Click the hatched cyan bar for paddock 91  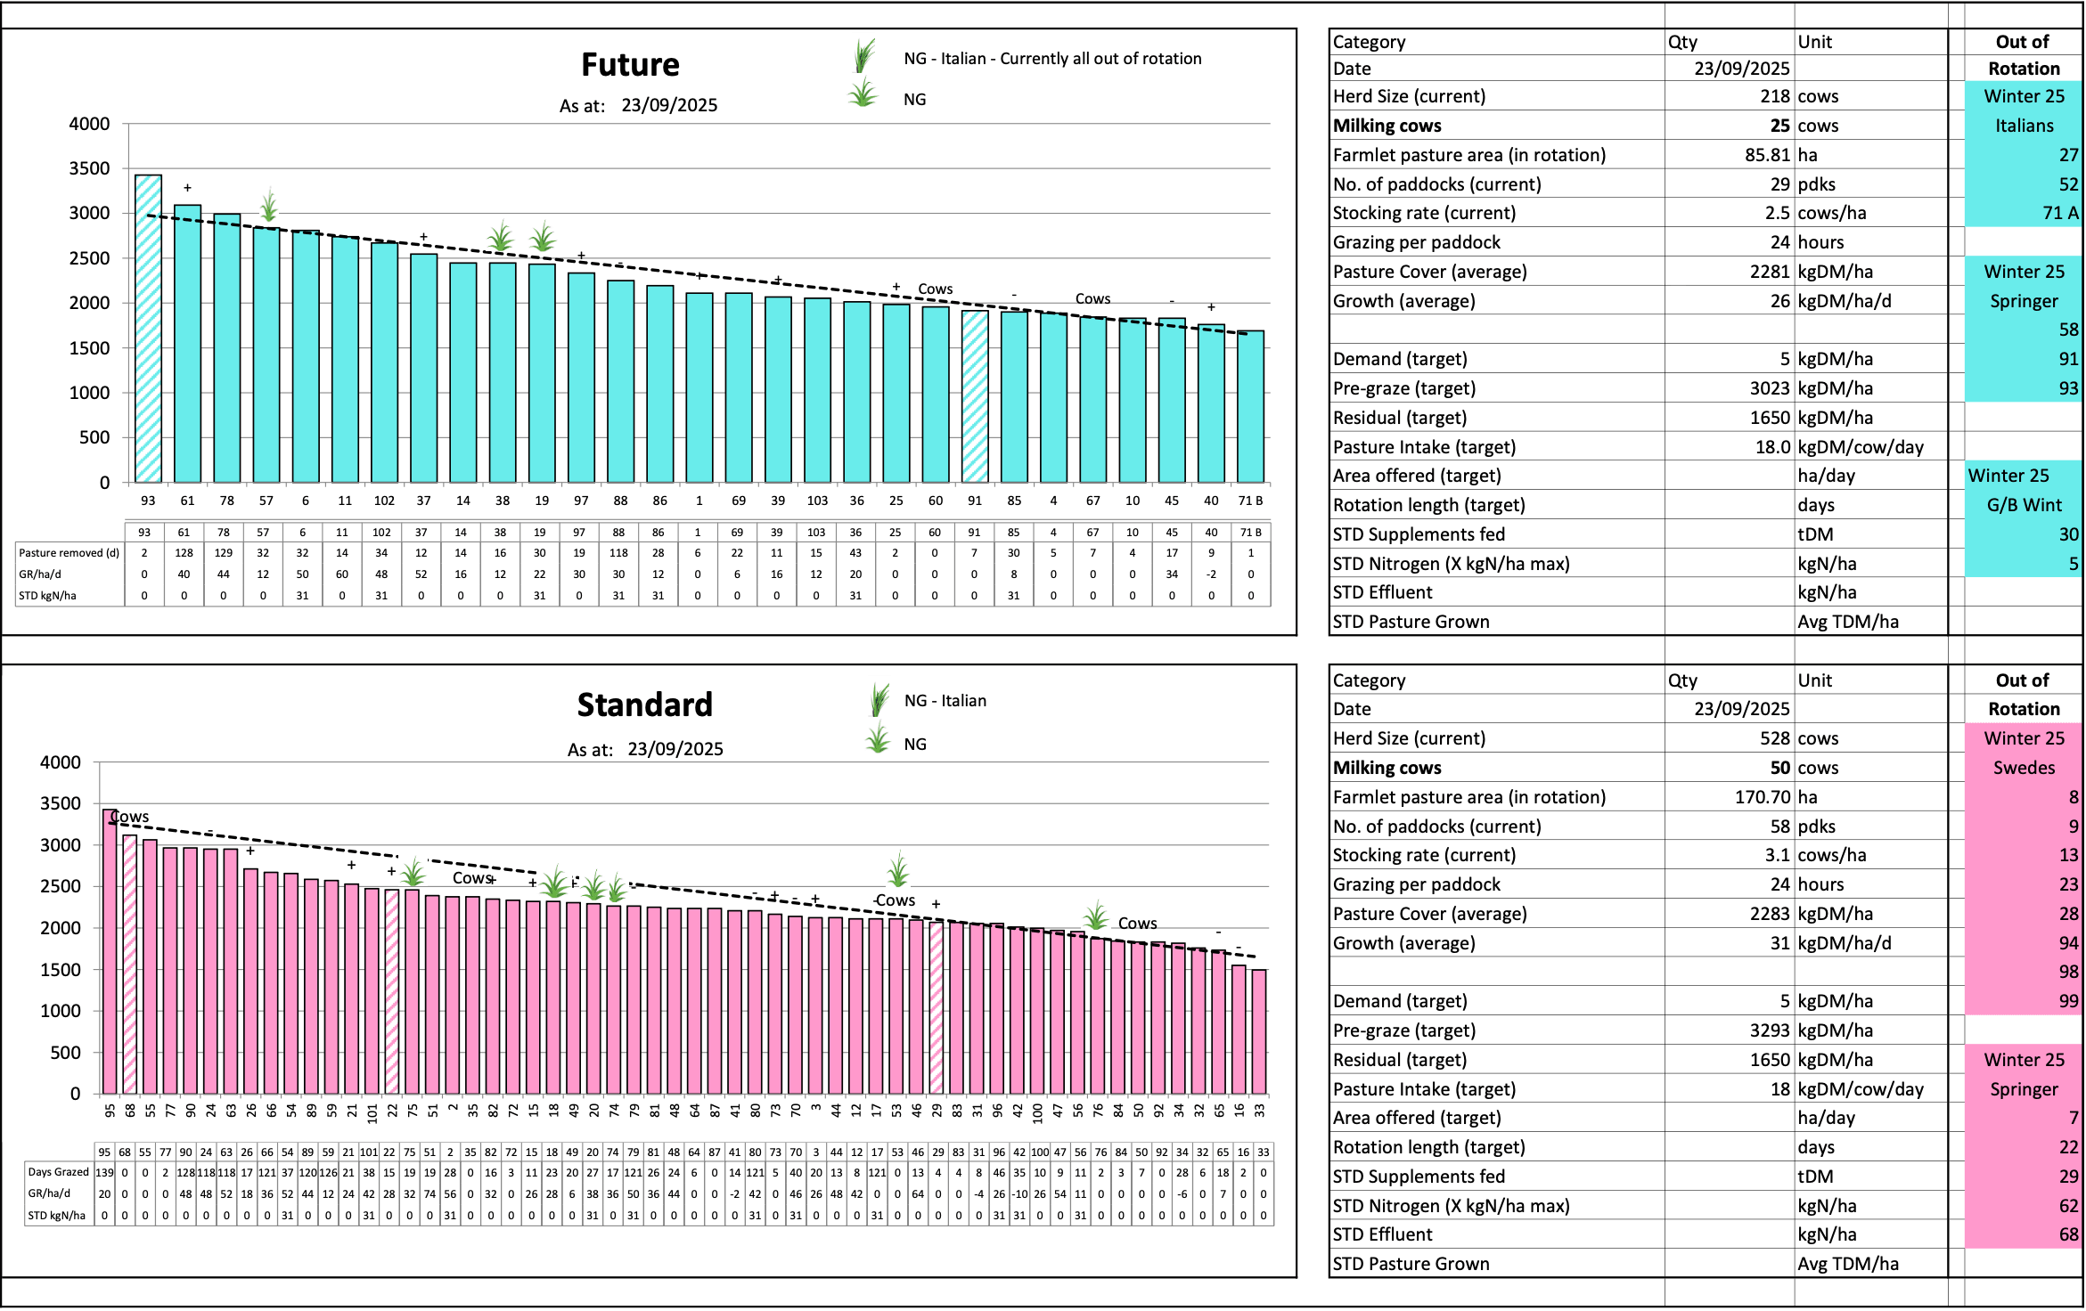click(x=975, y=396)
